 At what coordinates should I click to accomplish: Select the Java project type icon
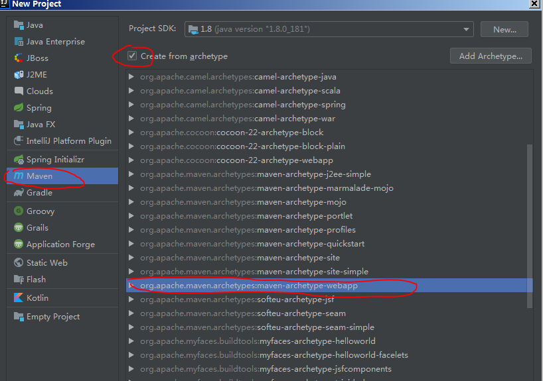point(19,25)
